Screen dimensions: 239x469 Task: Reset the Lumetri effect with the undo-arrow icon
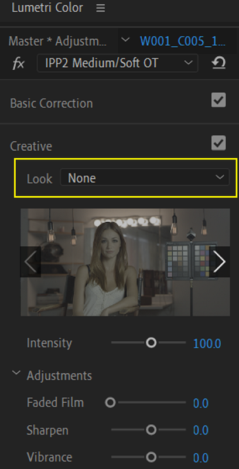pos(218,63)
